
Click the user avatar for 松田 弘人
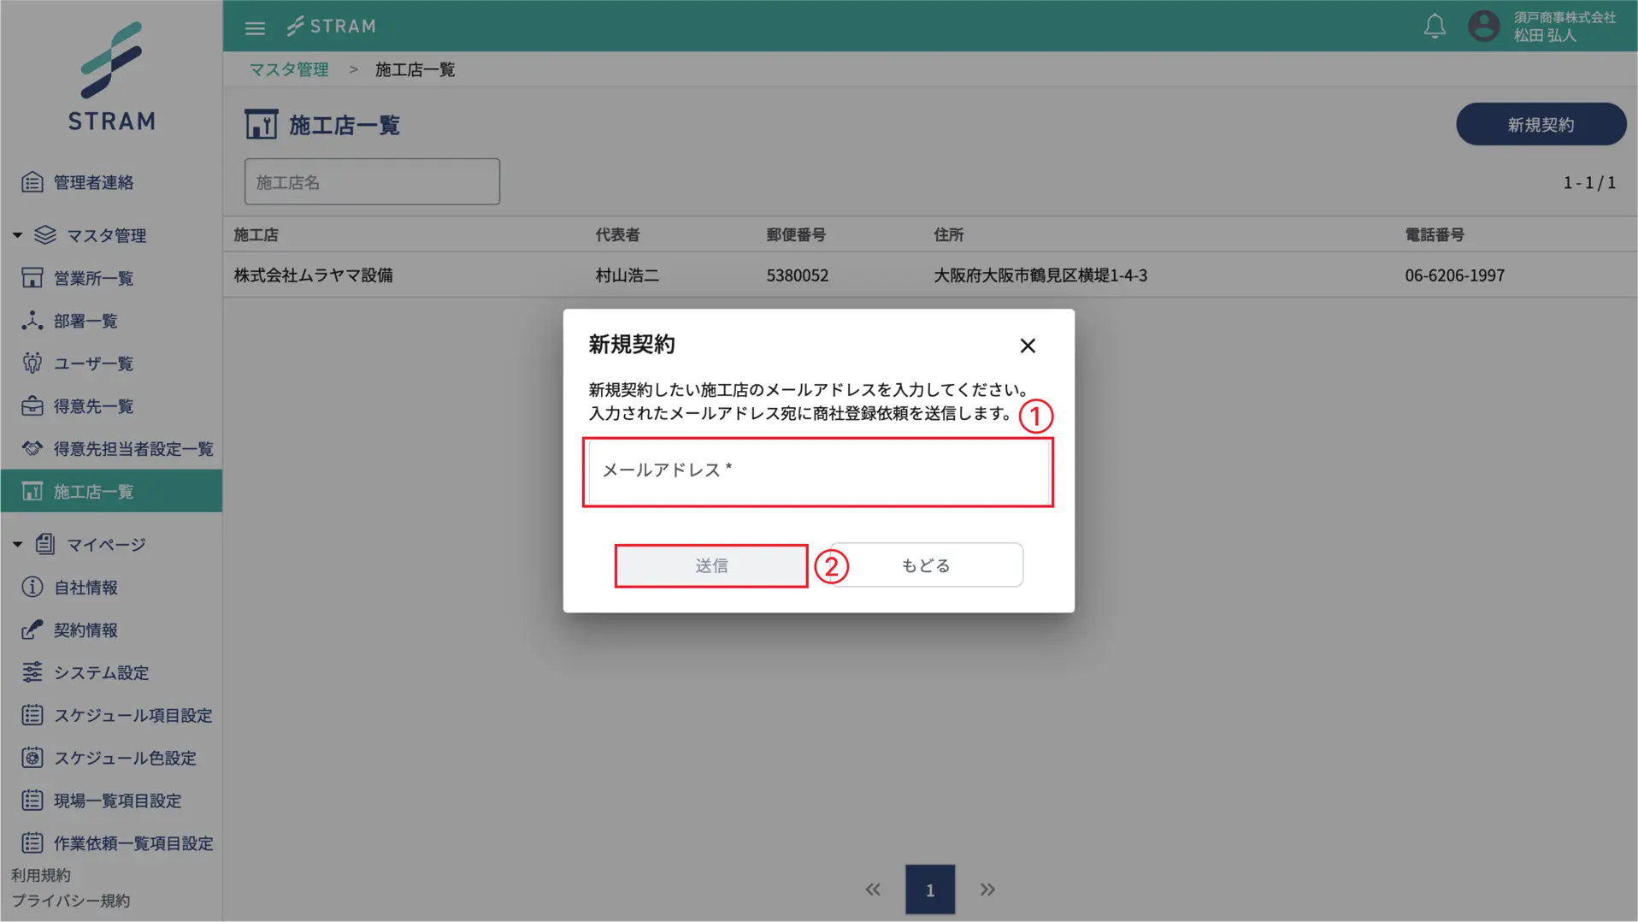point(1484,27)
